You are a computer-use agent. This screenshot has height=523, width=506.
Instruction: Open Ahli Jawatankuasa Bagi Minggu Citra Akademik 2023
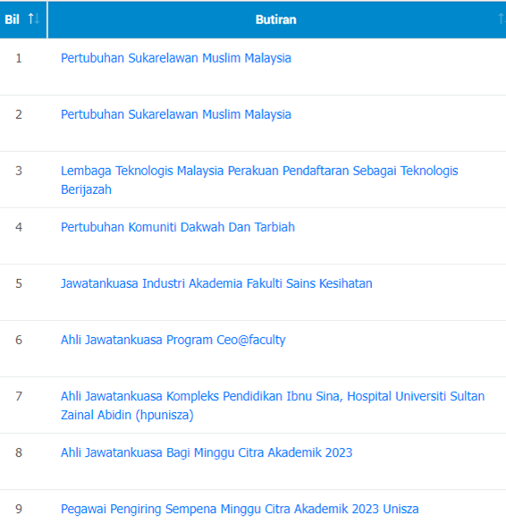207,453
